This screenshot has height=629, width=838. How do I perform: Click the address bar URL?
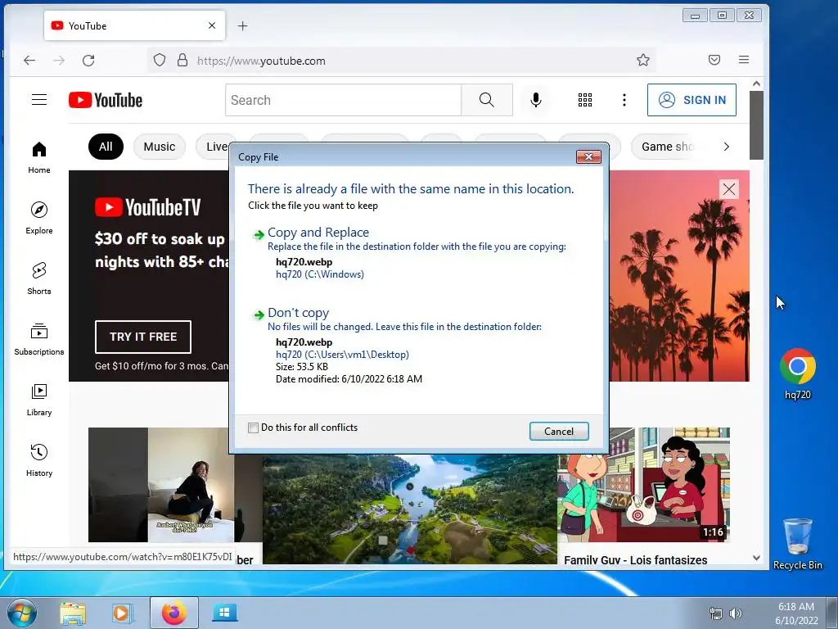(x=261, y=61)
